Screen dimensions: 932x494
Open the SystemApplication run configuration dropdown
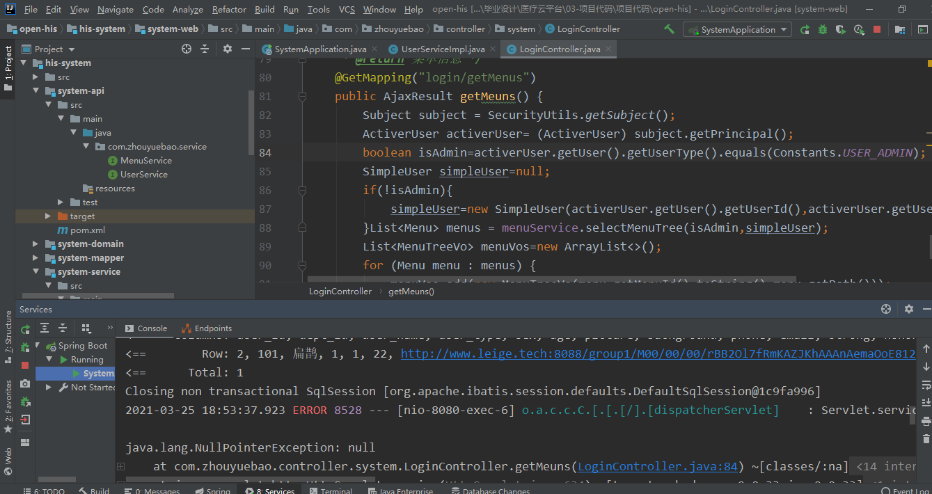click(x=737, y=29)
